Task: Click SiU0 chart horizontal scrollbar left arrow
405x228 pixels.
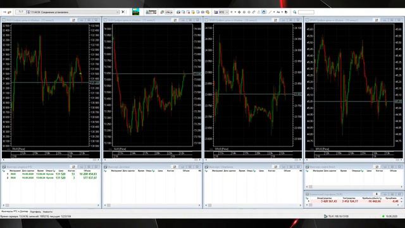Action: point(105,160)
